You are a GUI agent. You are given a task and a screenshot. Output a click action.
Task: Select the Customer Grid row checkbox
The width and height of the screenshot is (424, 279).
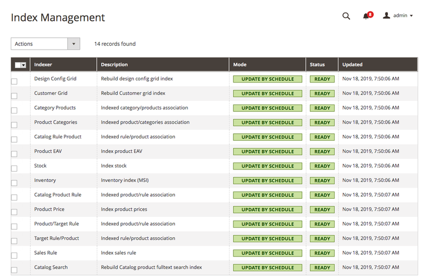click(x=14, y=96)
